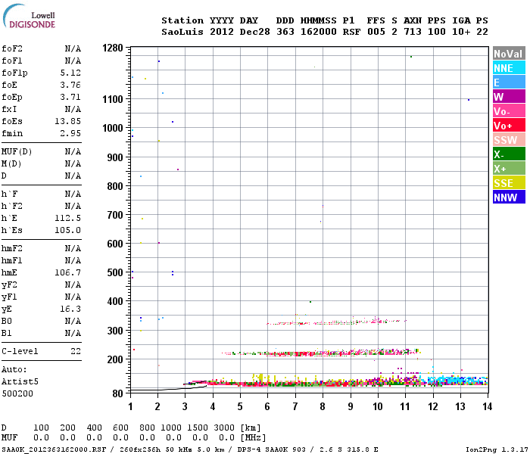Select the dark green X- swatch
The image size is (530, 454).
(x=509, y=154)
